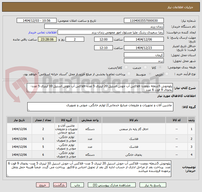Select the متوسط purchase type radio

point(150,74)
